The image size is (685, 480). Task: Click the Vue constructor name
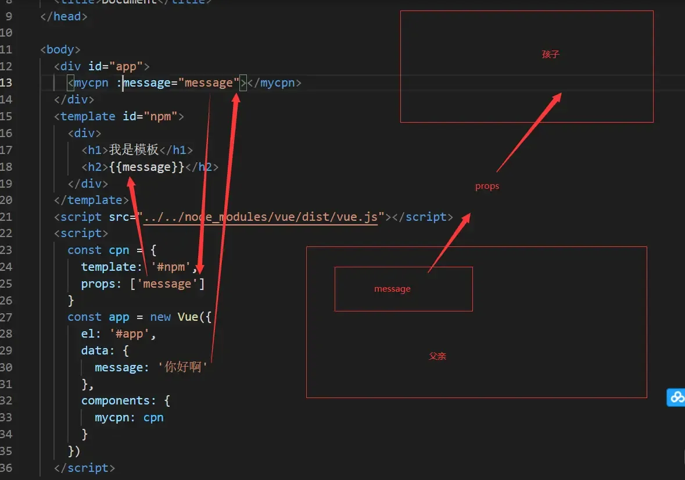(x=188, y=317)
